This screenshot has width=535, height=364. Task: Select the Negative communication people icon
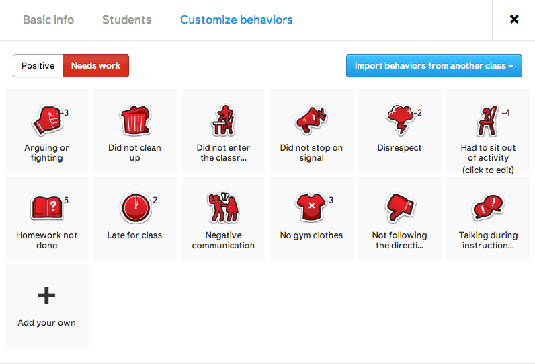(x=223, y=209)
